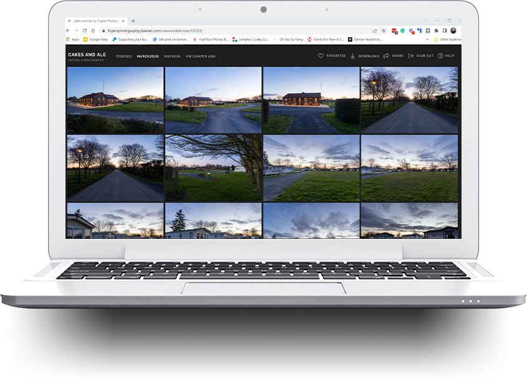Viewport: 527px width, 379px height.
Task: Open the first clubhouse dusk photo
Action: pyautogui.click(x=115, y=100)
